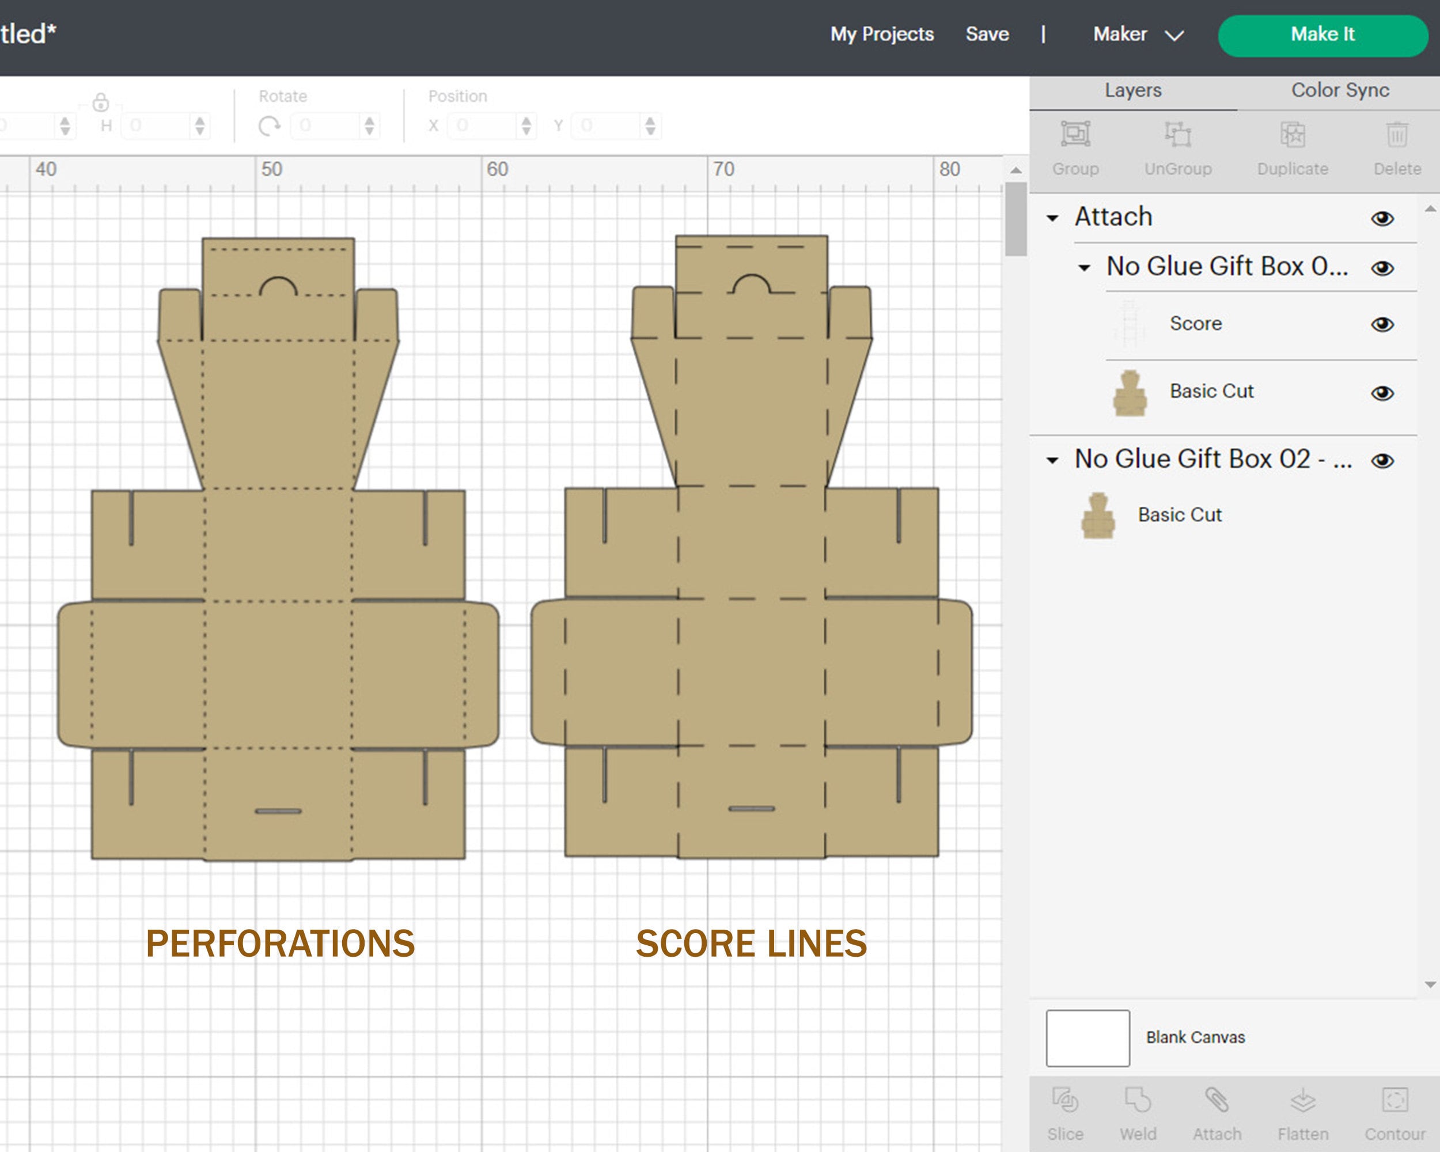
Task: Click the SCORE LINES text on canvas
Action: tap(751, 943)
